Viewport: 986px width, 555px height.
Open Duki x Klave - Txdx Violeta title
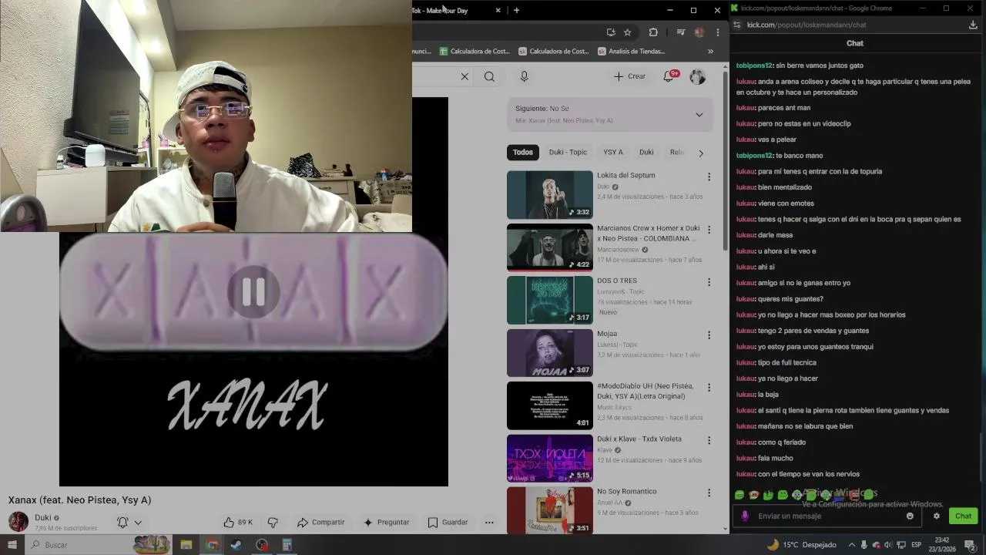point(639,439)
